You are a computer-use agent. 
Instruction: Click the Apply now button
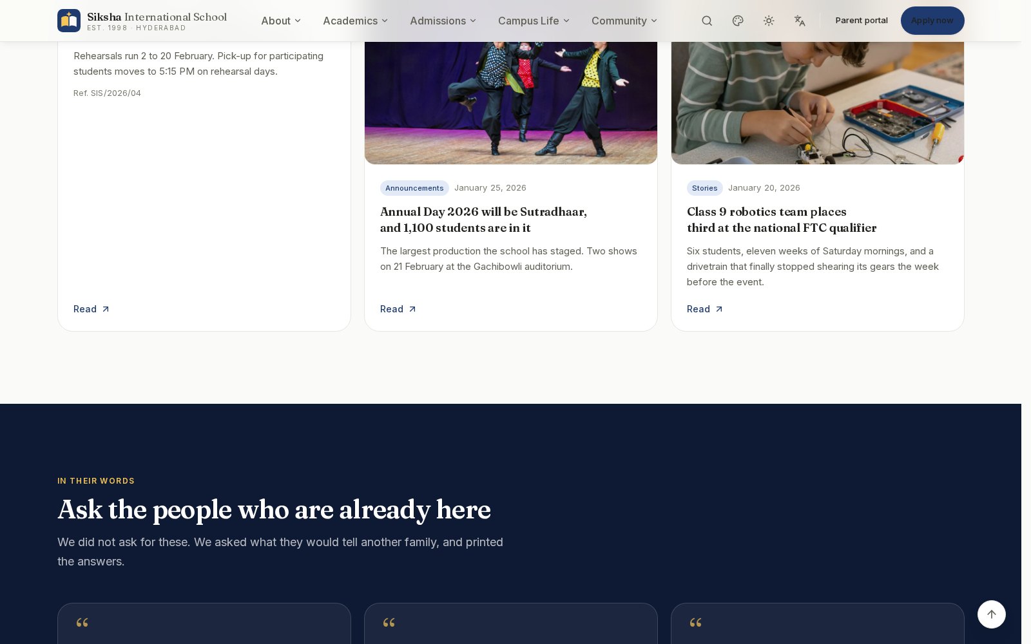[x=932, y=21]
